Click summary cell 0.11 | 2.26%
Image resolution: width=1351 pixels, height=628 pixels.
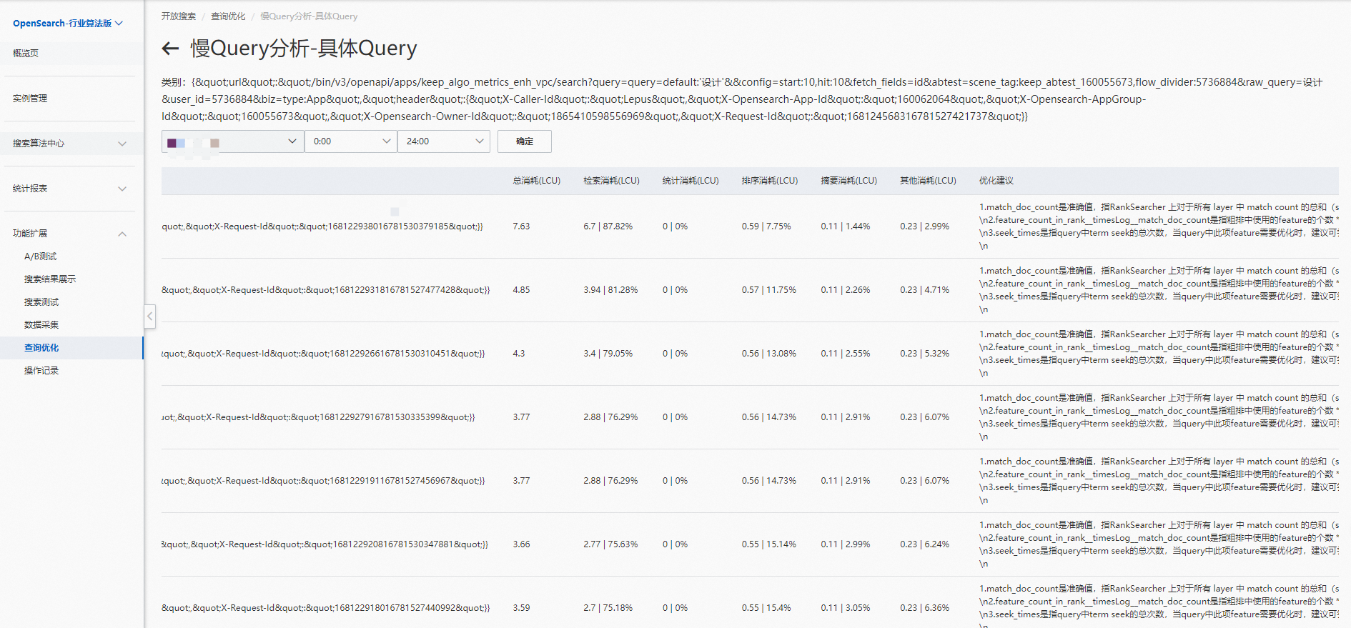[x=846, y=290]
